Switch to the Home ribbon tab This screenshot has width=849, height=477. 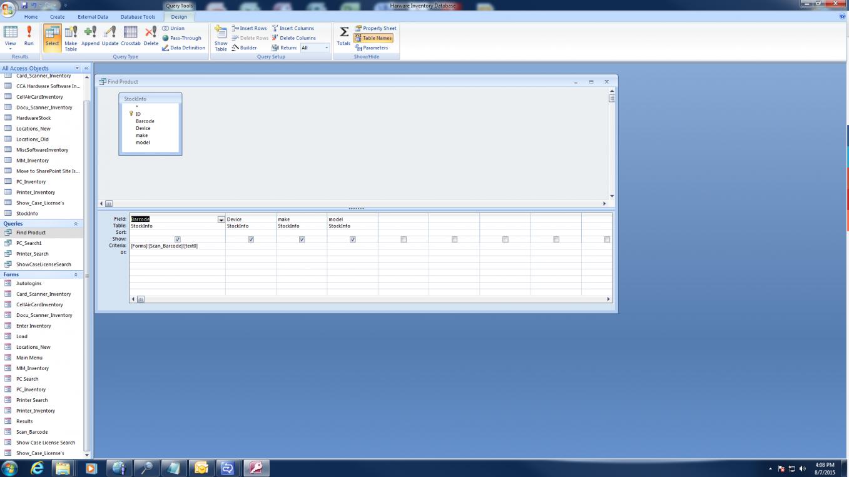pos(31,17)
